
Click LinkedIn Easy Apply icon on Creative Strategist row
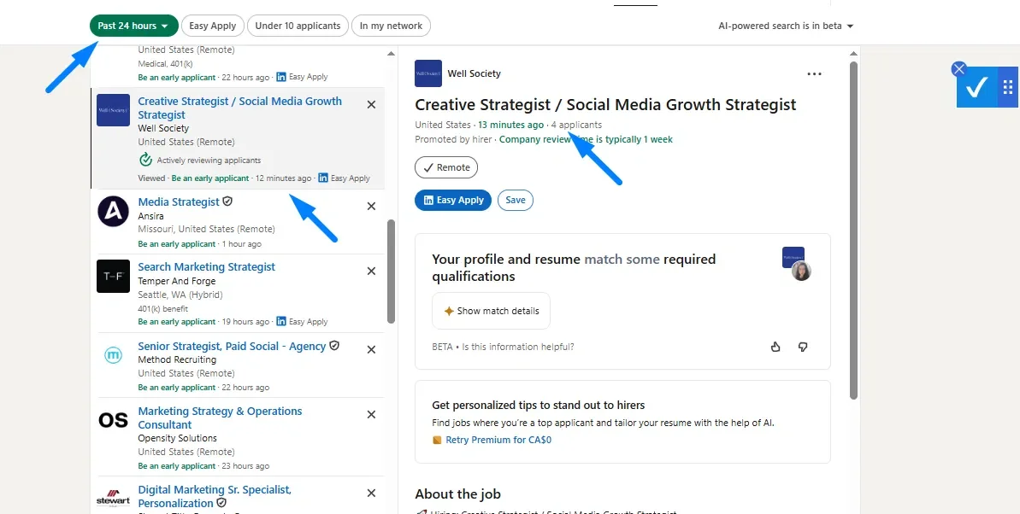point(322,178)
